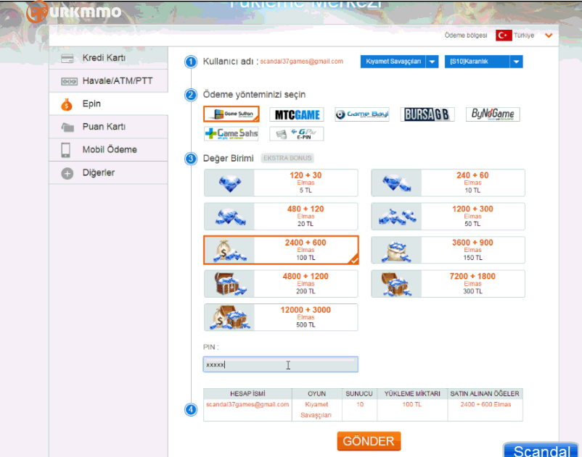Select ByNoGame payment method

493,114
